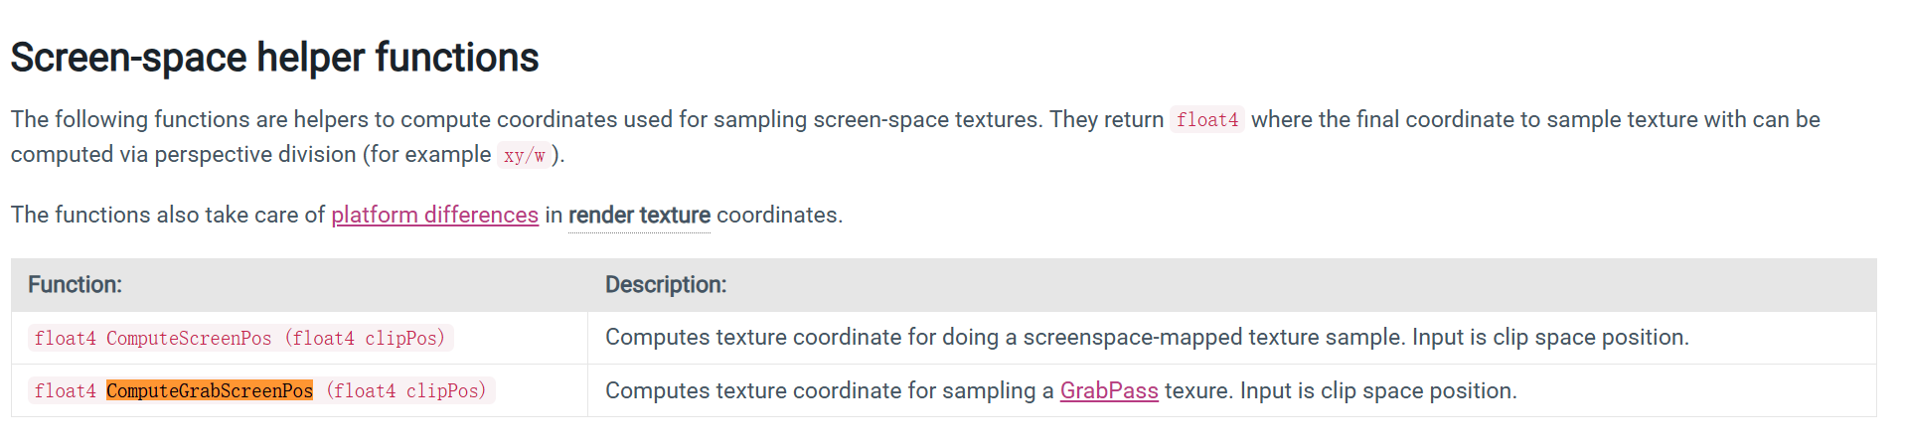The image size is (1905, 447).
Task: Click the sentence 'The following functions are helpers'
Action: 189,119
